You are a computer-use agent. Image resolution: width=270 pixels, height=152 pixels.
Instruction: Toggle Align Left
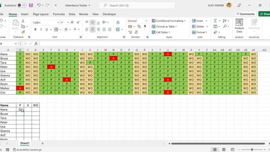click(x=87, y=30)
